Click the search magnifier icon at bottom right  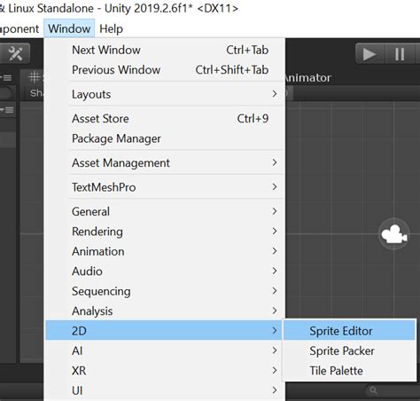click(x=373, y=390)
